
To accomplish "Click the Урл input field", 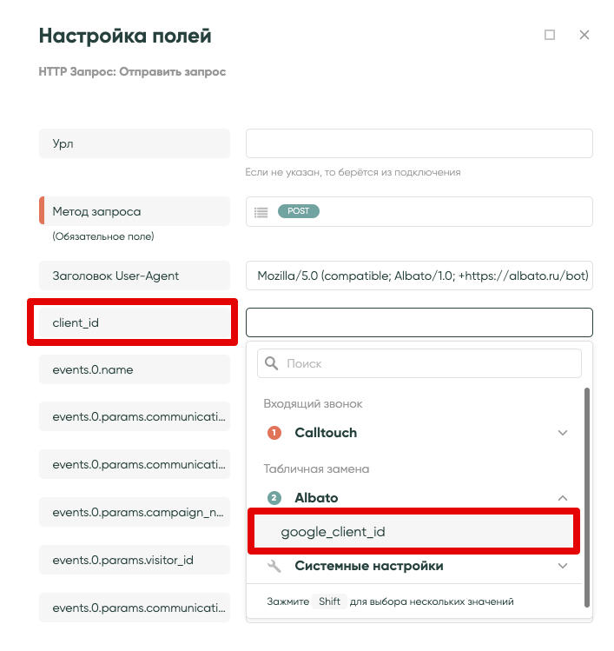I will [419, 143].
